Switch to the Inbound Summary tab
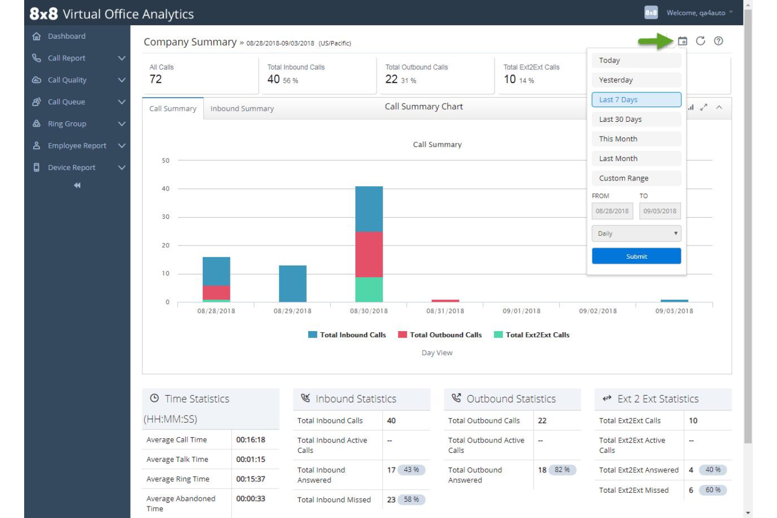777x518 pixels. 242,109
